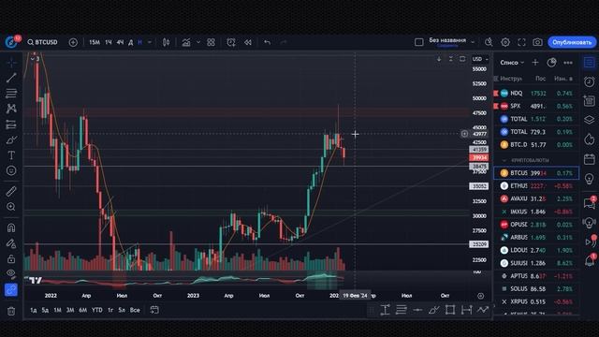
Task: Open time axis settings icon
Action: [x=480, y=296]
